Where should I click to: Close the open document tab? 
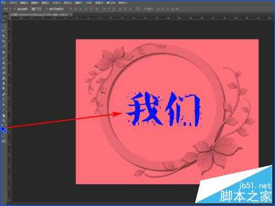click(x=71, y=14)
